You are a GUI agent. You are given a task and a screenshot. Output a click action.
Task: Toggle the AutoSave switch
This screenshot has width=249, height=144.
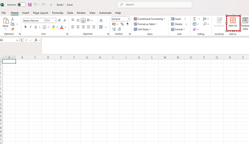tap(22, 5)
